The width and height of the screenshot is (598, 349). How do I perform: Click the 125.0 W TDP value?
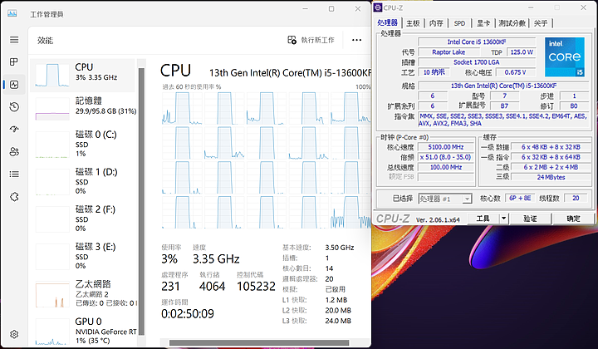522,52
